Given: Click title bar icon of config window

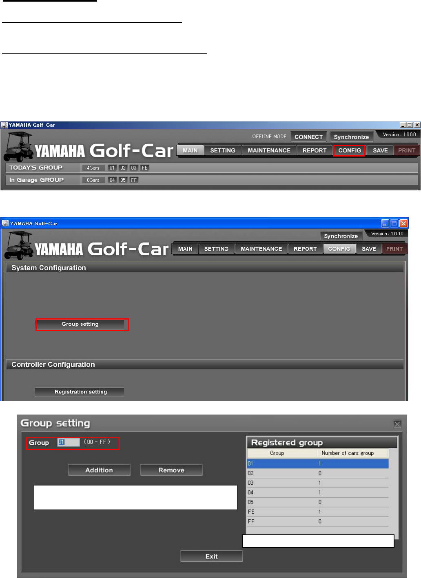Looking at the screenshot, I should pyautogui.click(x=5, y=223).
